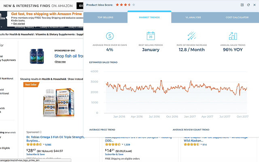
Task: Click the sales peak on the estimated sales chart
Action: point(161,81)
